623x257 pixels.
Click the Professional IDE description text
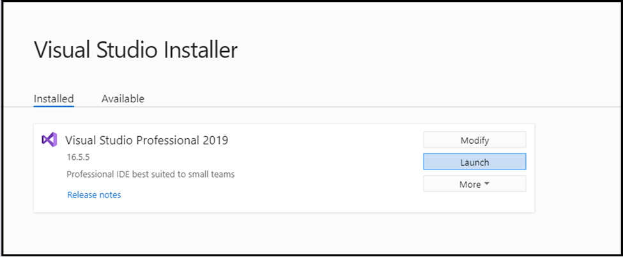[x=151, y=175]
